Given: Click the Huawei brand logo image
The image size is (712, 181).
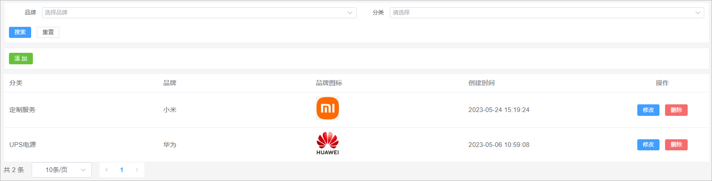Looking at the screenshot, I should tap(327, 144).
